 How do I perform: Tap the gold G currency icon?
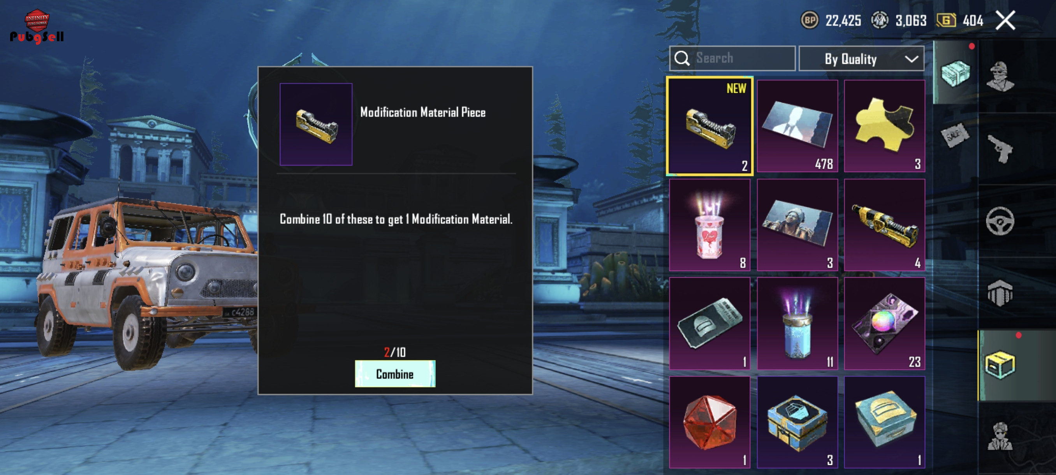point(947,20)
